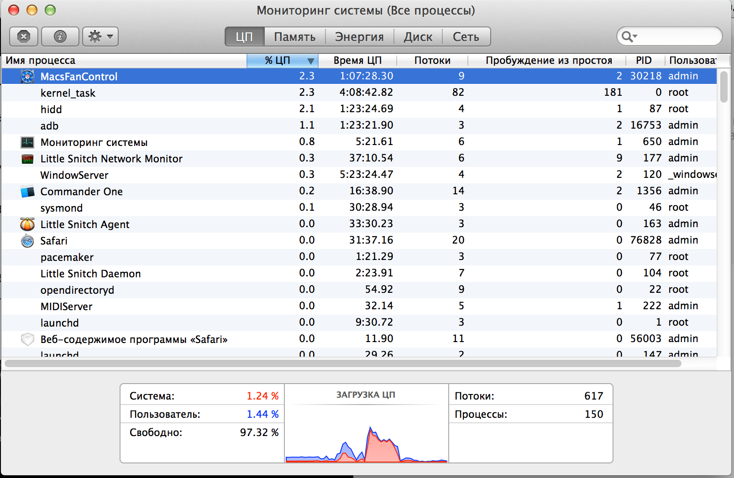Click the _windowserver user cell
The image size is (734, 478).
tap(692, 175)
